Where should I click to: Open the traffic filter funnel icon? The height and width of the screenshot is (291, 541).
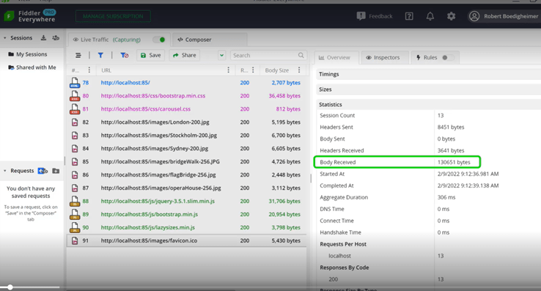100,55
